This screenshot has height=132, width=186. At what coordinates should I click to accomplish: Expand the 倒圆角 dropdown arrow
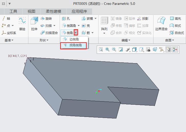click(x=79, y=26)
